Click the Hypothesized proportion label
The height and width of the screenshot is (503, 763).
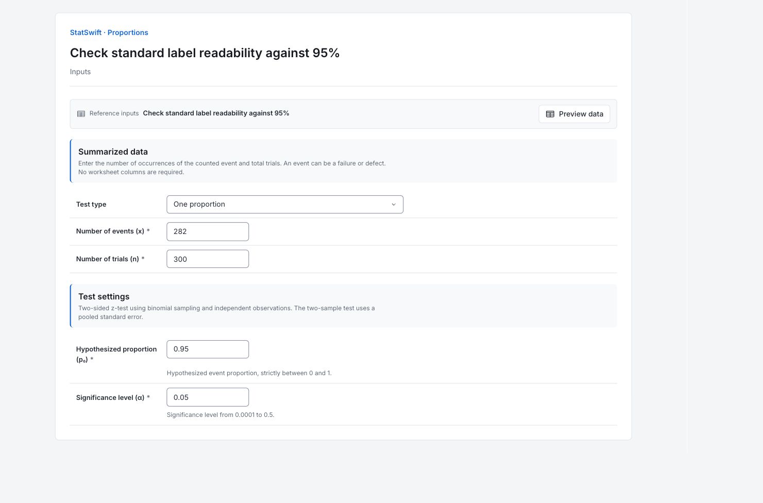pos(116,354)
